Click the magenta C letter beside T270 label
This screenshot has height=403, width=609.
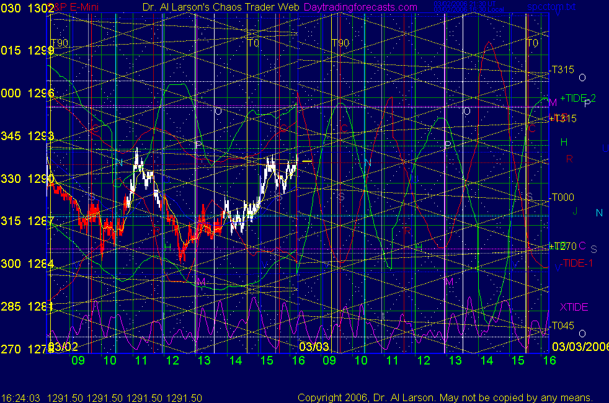point(582,246)
